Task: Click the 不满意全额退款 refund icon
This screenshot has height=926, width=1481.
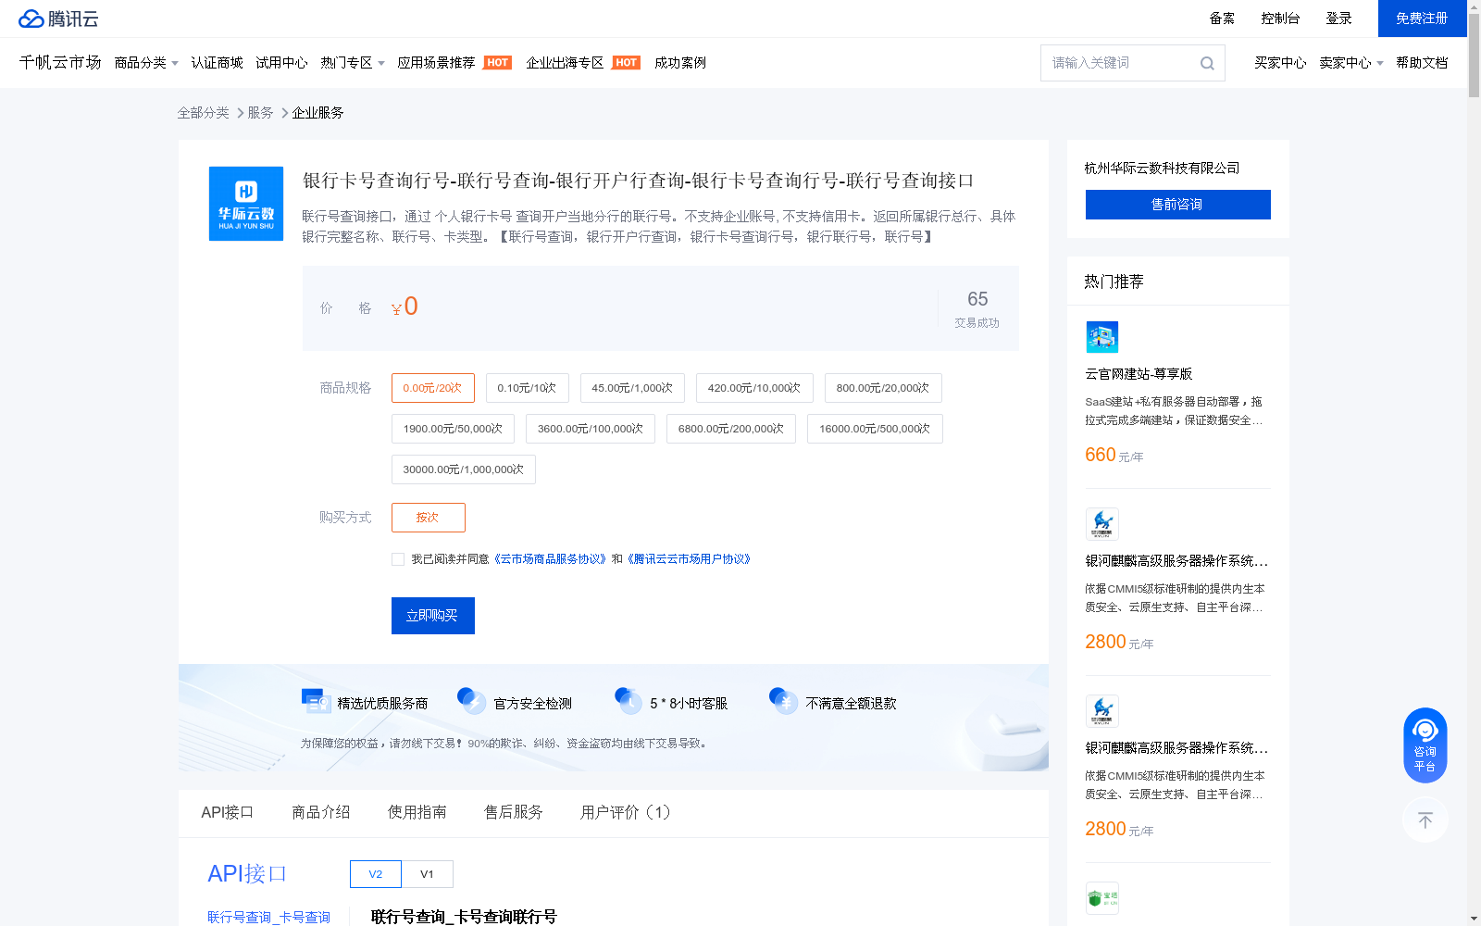Action: point(784,701)
